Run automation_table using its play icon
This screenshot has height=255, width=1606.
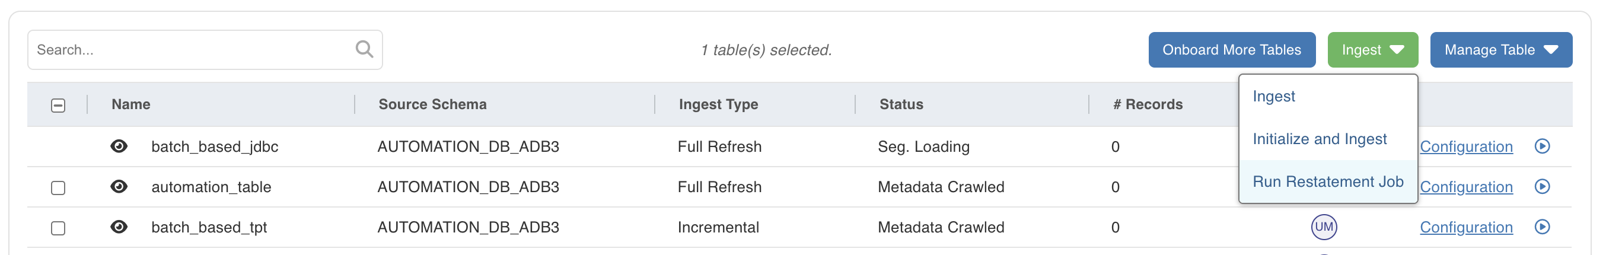1542,187
